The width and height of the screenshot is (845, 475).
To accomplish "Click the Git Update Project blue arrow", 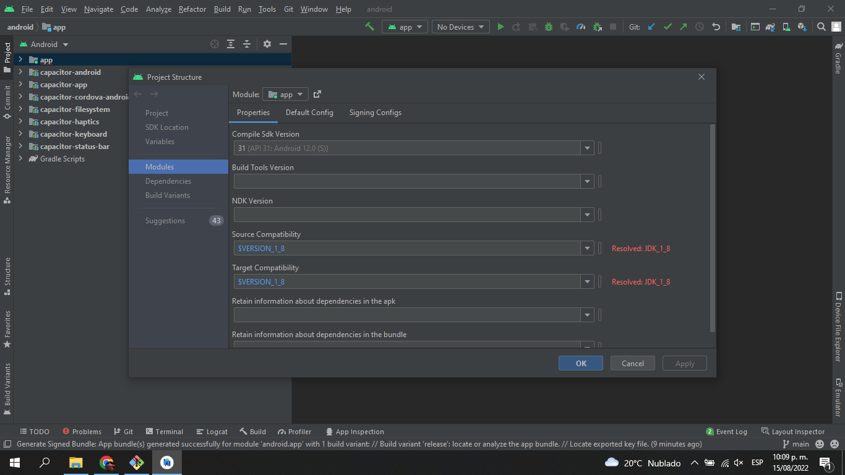I will (651, 27).
